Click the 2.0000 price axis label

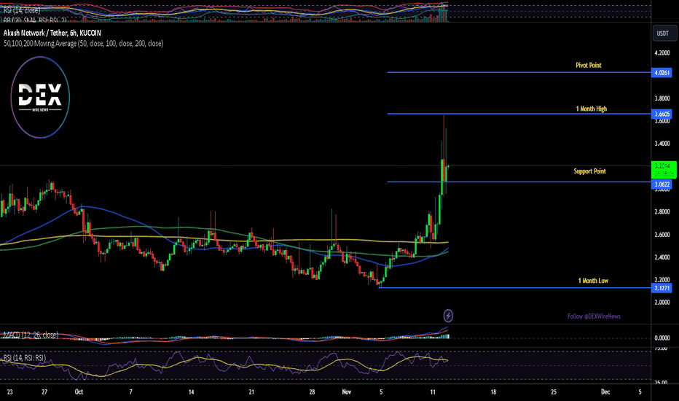662,302
